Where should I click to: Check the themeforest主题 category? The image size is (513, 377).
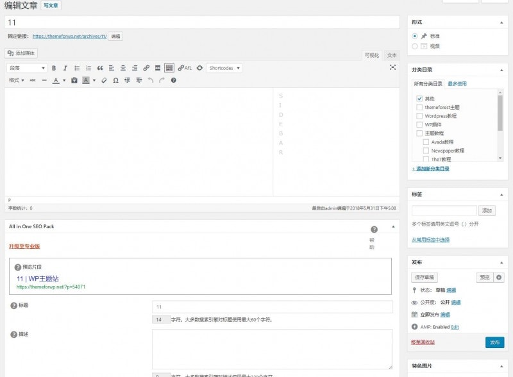point(419,108)
